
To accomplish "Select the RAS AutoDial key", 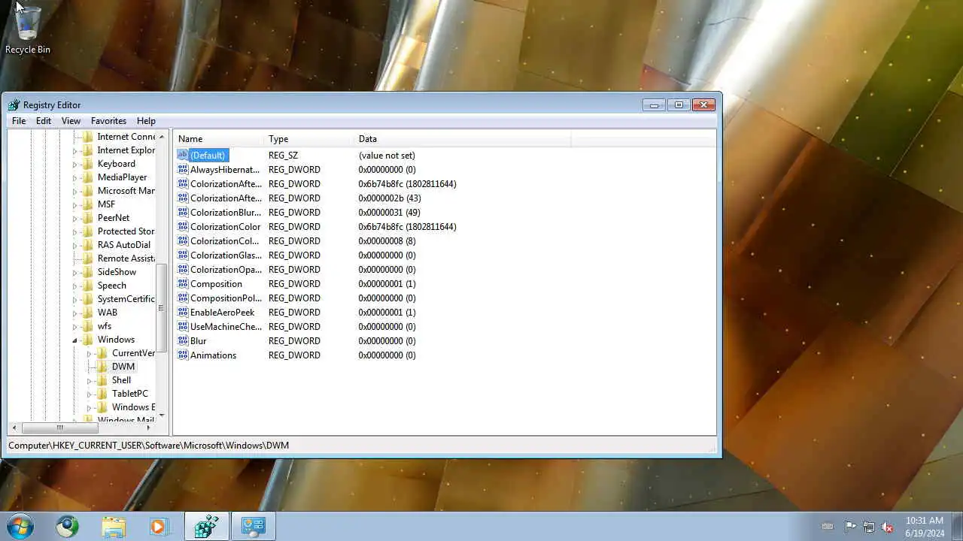I will point(124,245).
